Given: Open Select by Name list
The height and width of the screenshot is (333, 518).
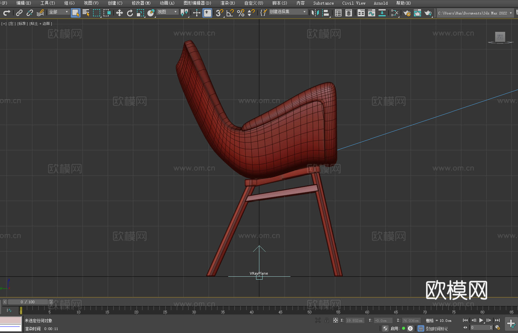Looking at the screenshot, I should tap(86, 13).
